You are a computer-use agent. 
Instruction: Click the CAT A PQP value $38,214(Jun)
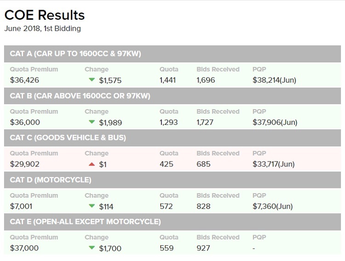coord(274,80)
